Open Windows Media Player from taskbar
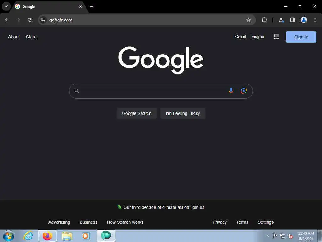 tap(86, 236)
